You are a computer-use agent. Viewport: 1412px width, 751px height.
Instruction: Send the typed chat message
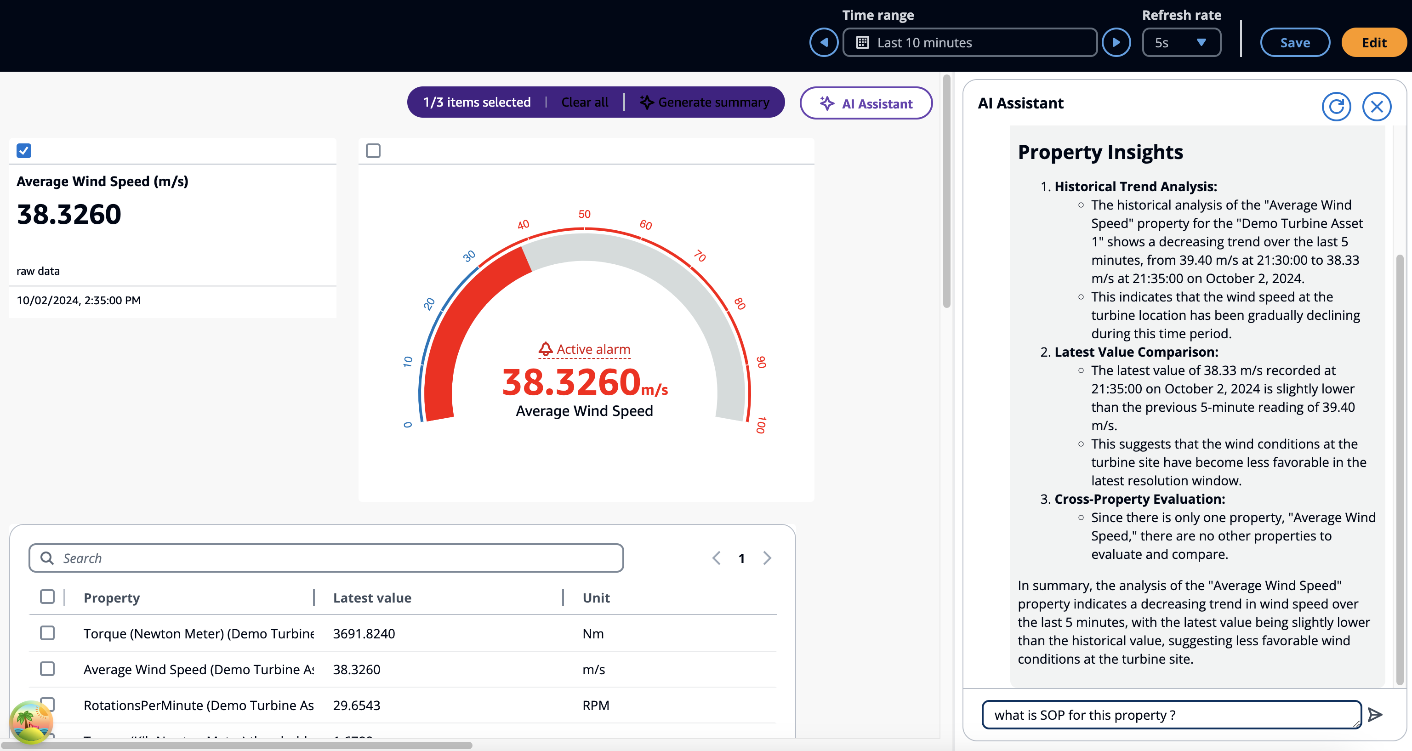pyautogui.click(x=1375, y=714)
